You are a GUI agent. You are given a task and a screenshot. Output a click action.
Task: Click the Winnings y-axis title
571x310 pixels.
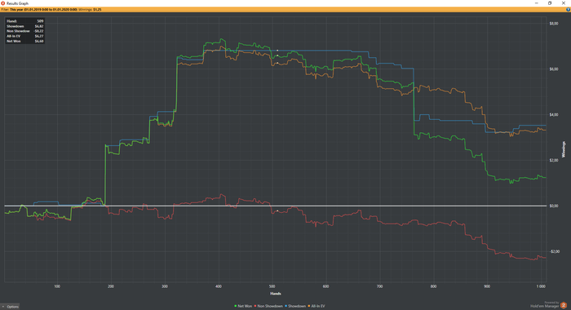[x=564, y=149]
